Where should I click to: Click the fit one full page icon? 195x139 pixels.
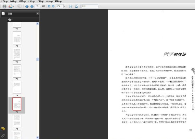pos(77,6)
